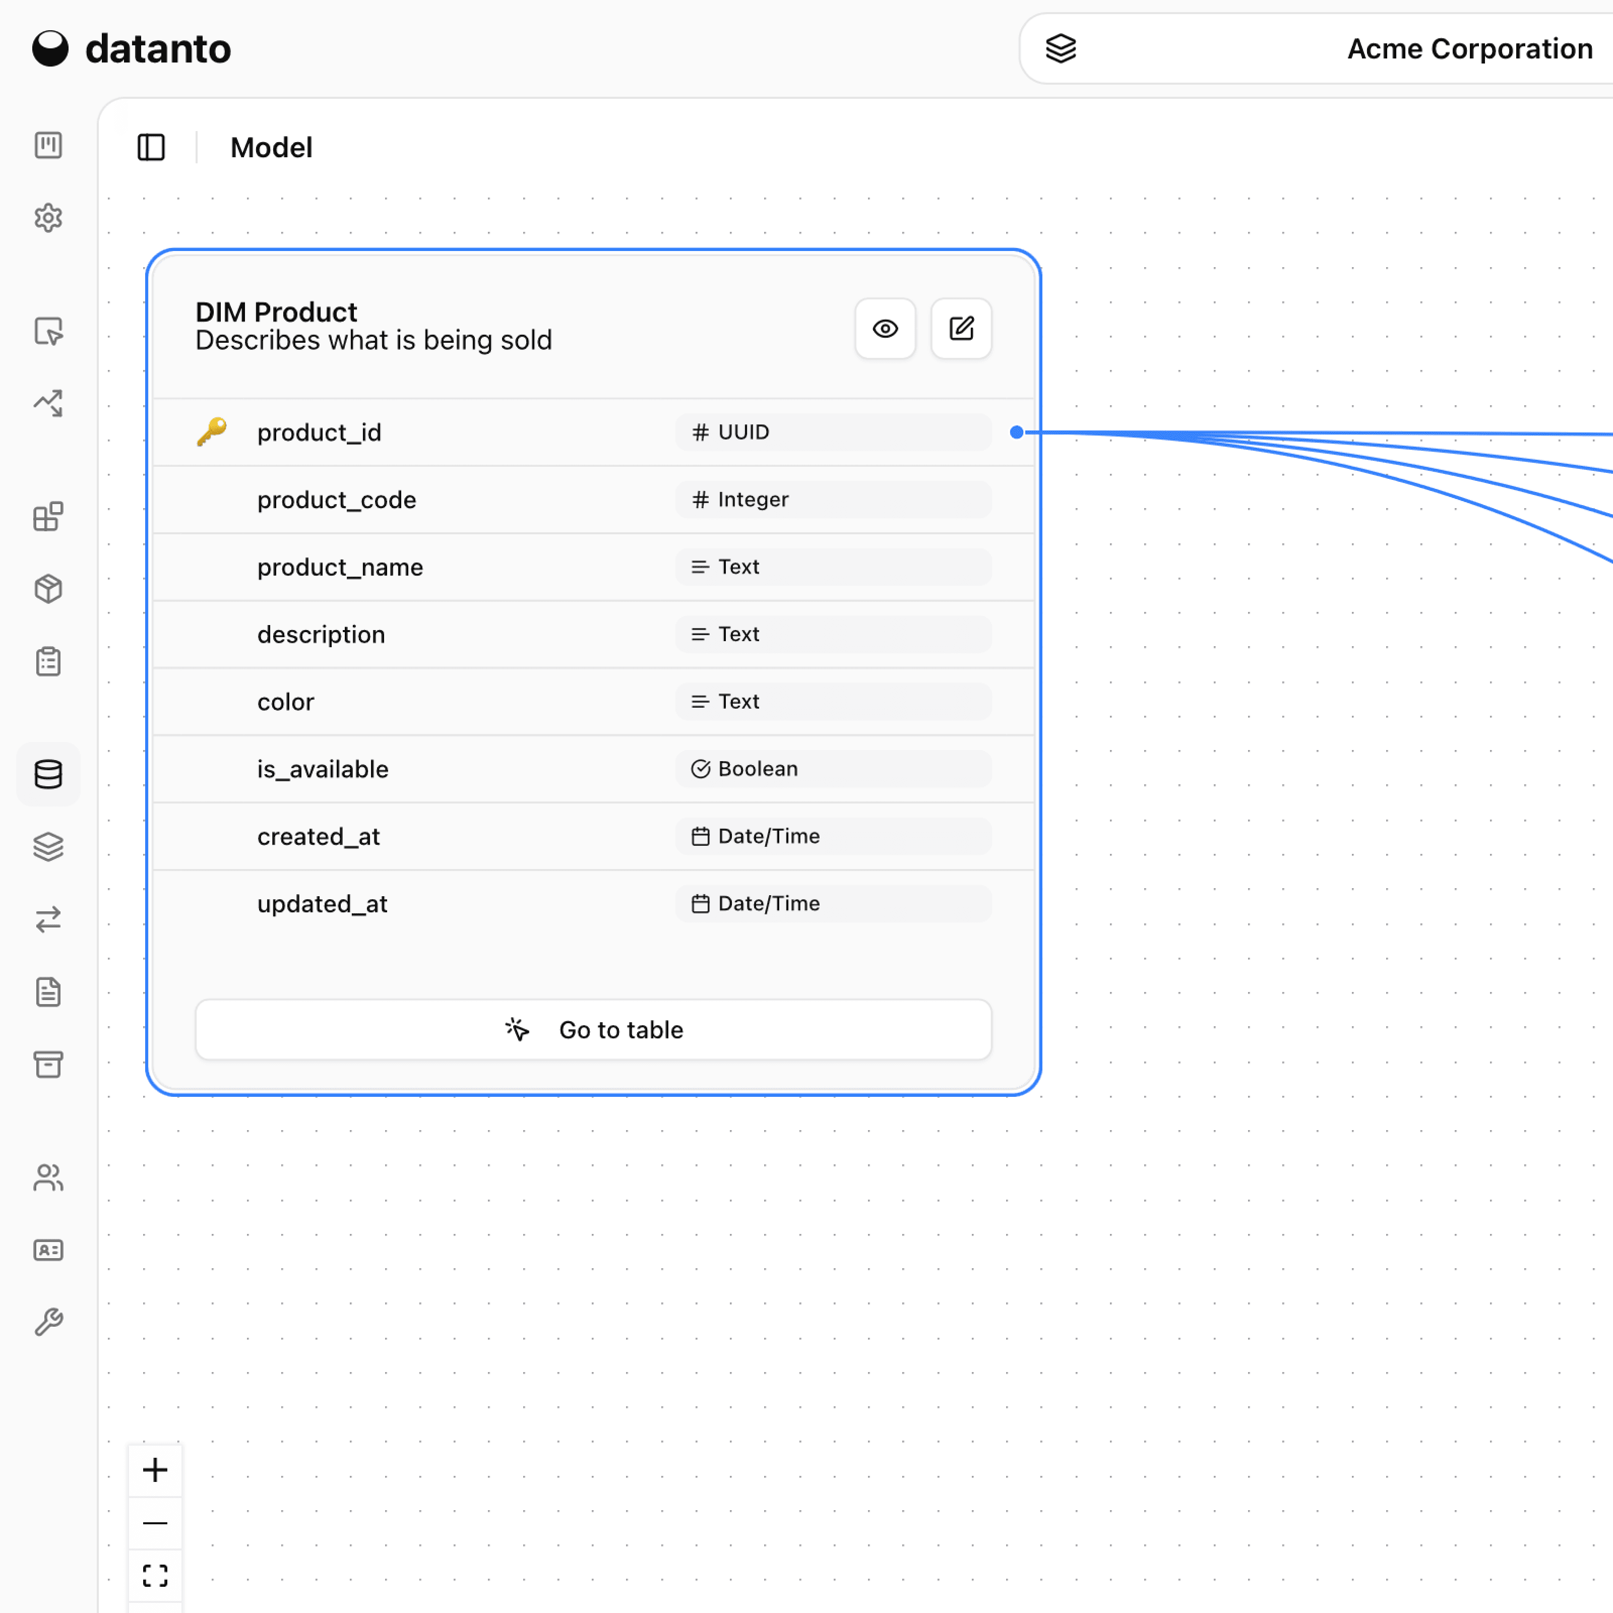This screenshot has height=1613, width=1613.
Task: Select the Model tab
Action: coord(271,147)
